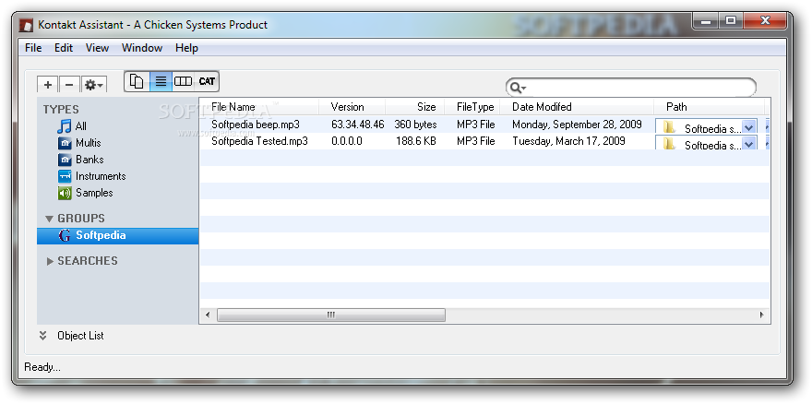Select Multis type
Viewport: 812px width, 404px height.
[x=88, y=143]
